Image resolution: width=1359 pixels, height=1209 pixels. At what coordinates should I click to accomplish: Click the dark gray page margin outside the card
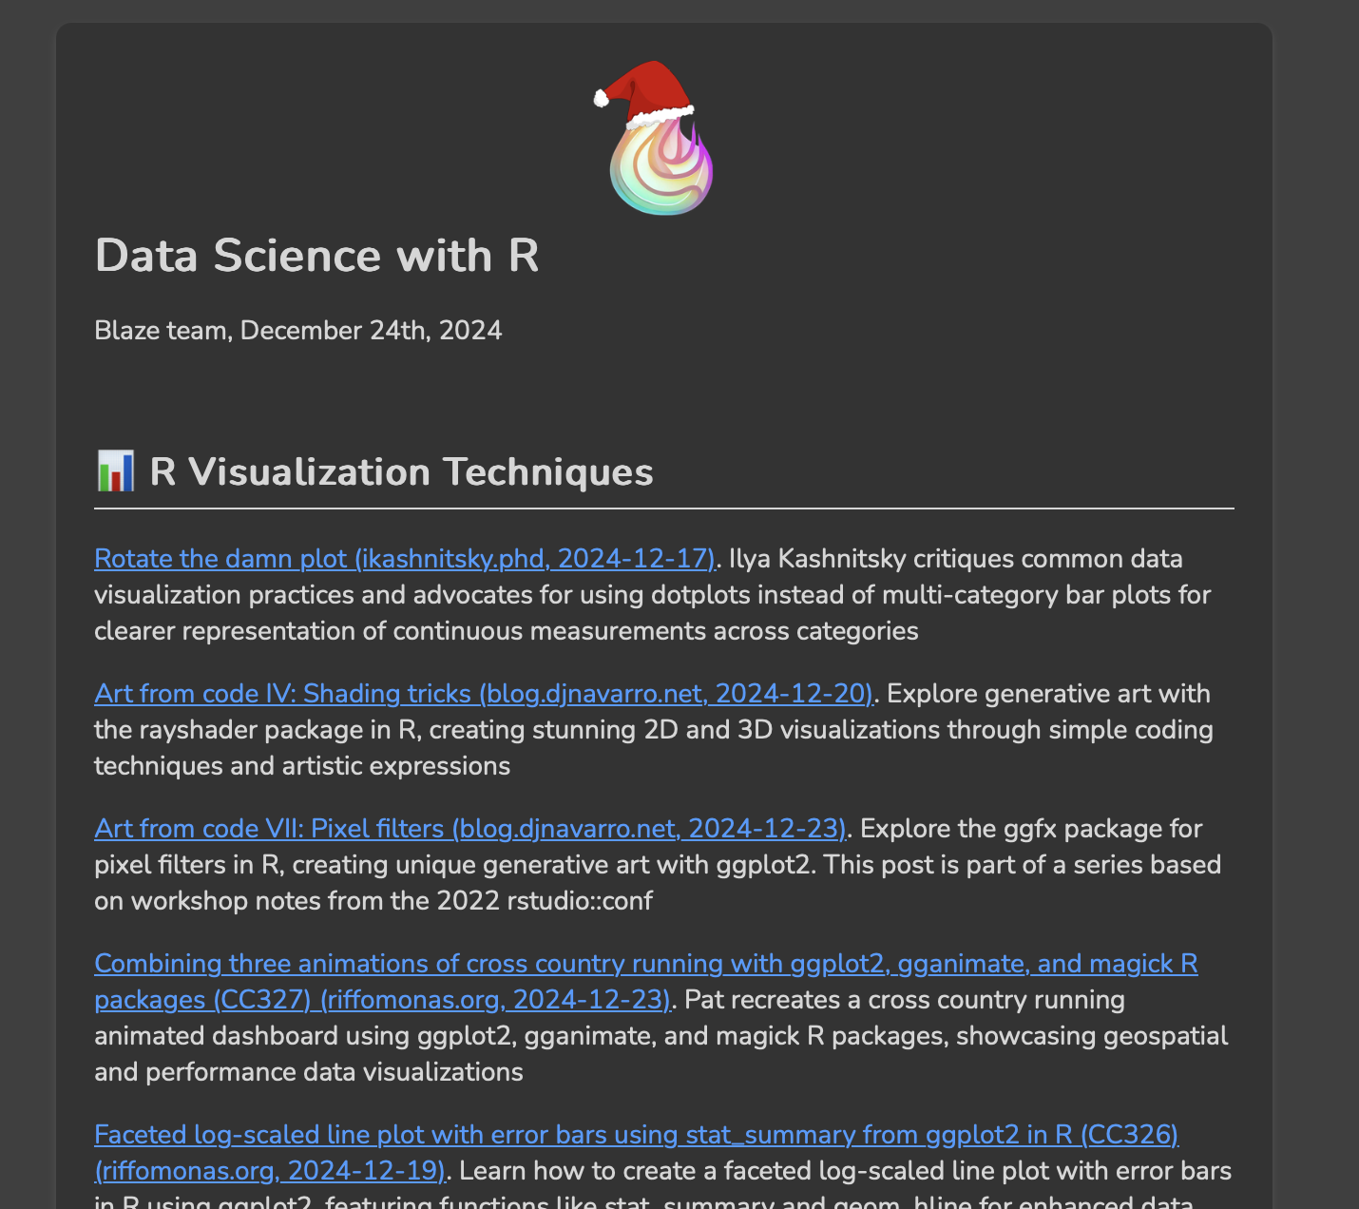click(x=1316, y=570)
